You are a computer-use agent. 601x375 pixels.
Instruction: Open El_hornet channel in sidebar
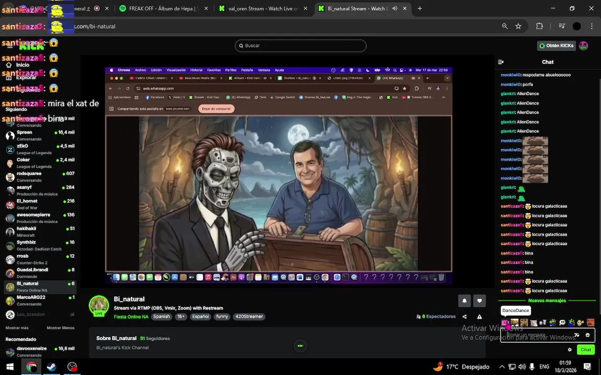40,204
